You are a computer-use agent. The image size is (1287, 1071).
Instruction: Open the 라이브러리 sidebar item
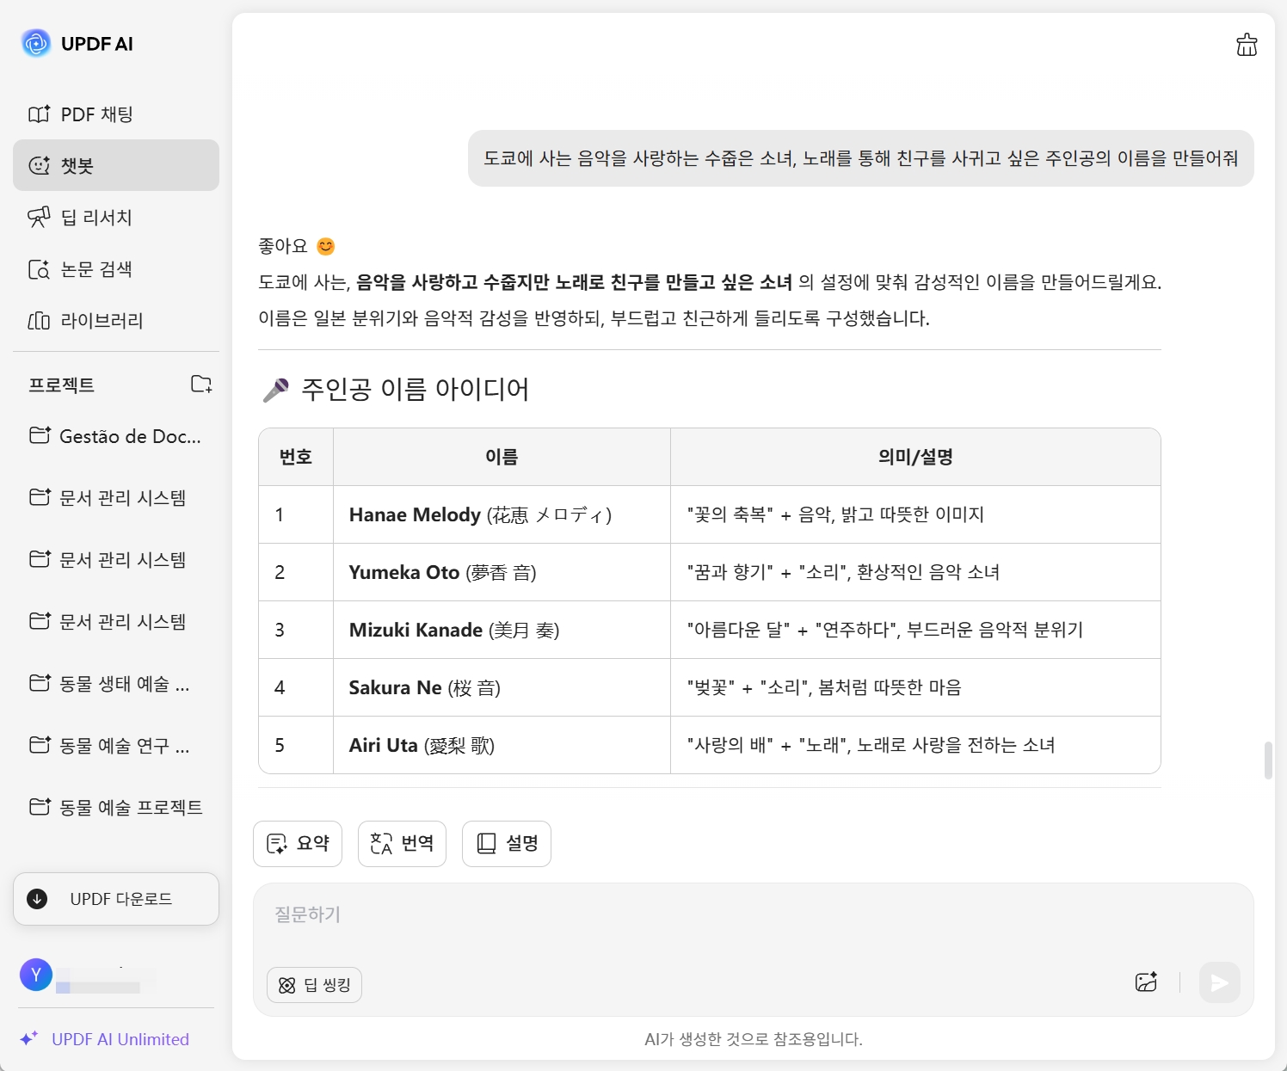[102, 321]
